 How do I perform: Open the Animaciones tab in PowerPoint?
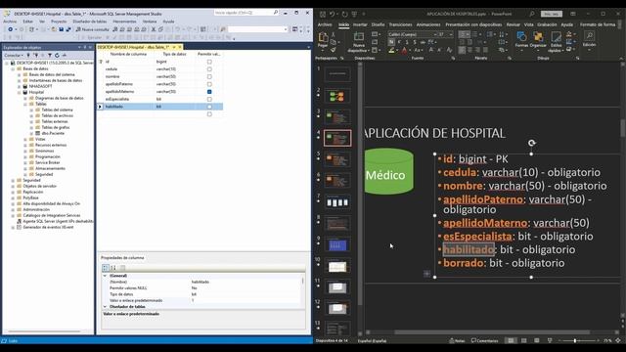point(428,24)
